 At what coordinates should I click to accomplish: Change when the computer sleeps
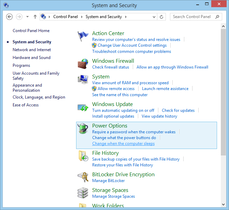point(123,144)
